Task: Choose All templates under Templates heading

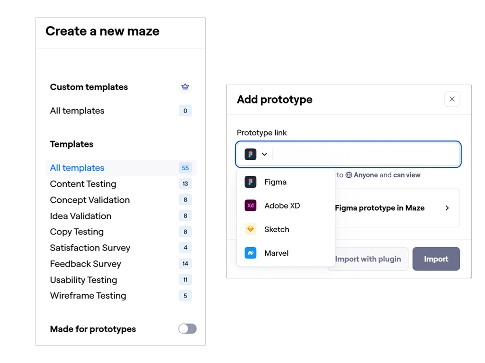Action: tap(77, 168)
